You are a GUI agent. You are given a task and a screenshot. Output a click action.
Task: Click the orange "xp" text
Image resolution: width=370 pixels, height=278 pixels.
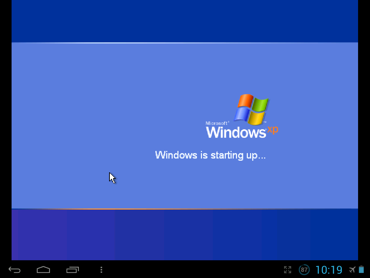[x=273, y=130]
